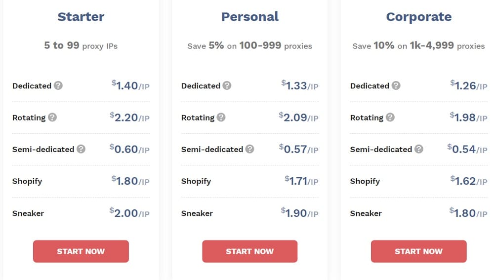Click the Corporate plan heading

click(419, 17)
